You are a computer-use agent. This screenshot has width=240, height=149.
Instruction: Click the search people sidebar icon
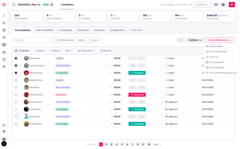(4, 23)
